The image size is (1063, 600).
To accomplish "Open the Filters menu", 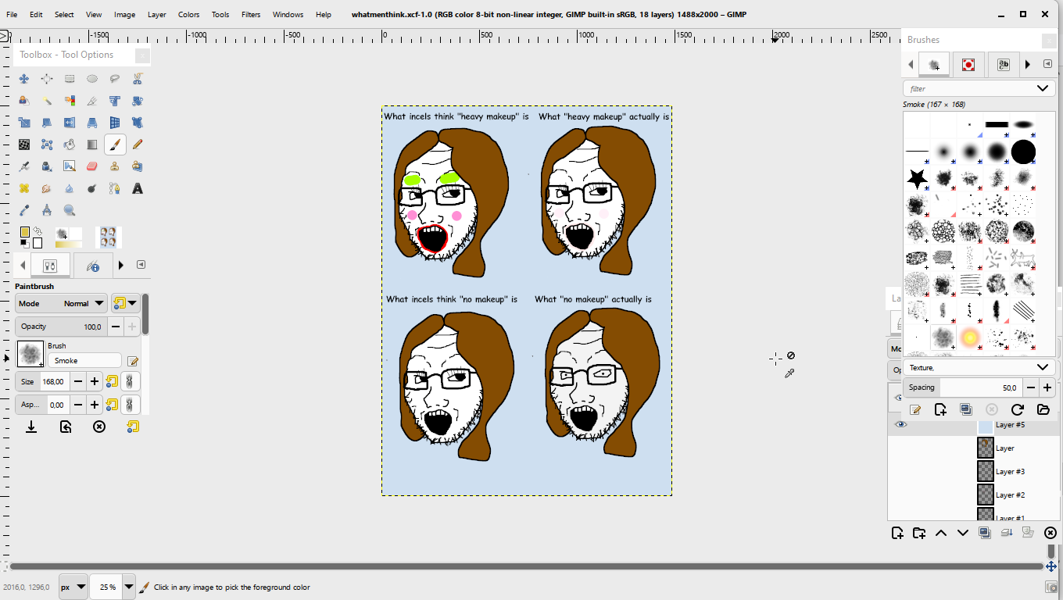I will 251,14.
